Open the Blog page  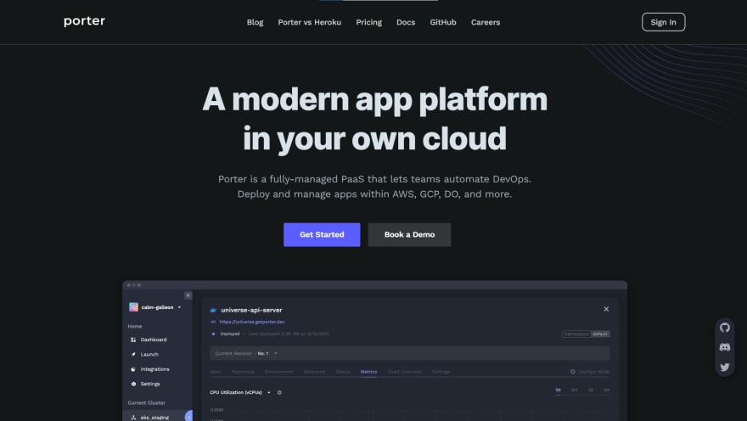click(255, 22)
